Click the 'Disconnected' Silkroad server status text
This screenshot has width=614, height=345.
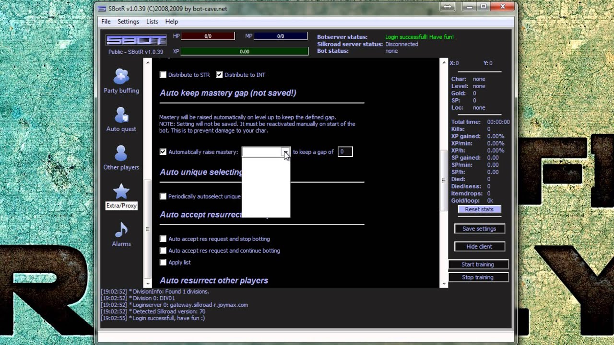point(401,44)
